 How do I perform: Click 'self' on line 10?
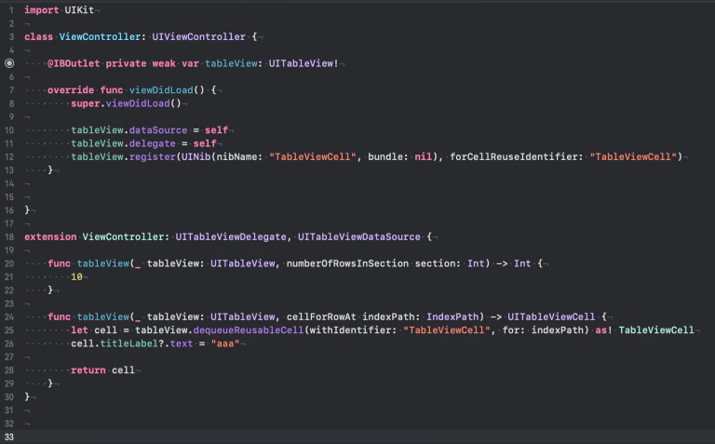[x=216, y=130]
